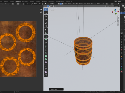Click the Scene name field
Viewport: 125px width, 93px height.
121,1
